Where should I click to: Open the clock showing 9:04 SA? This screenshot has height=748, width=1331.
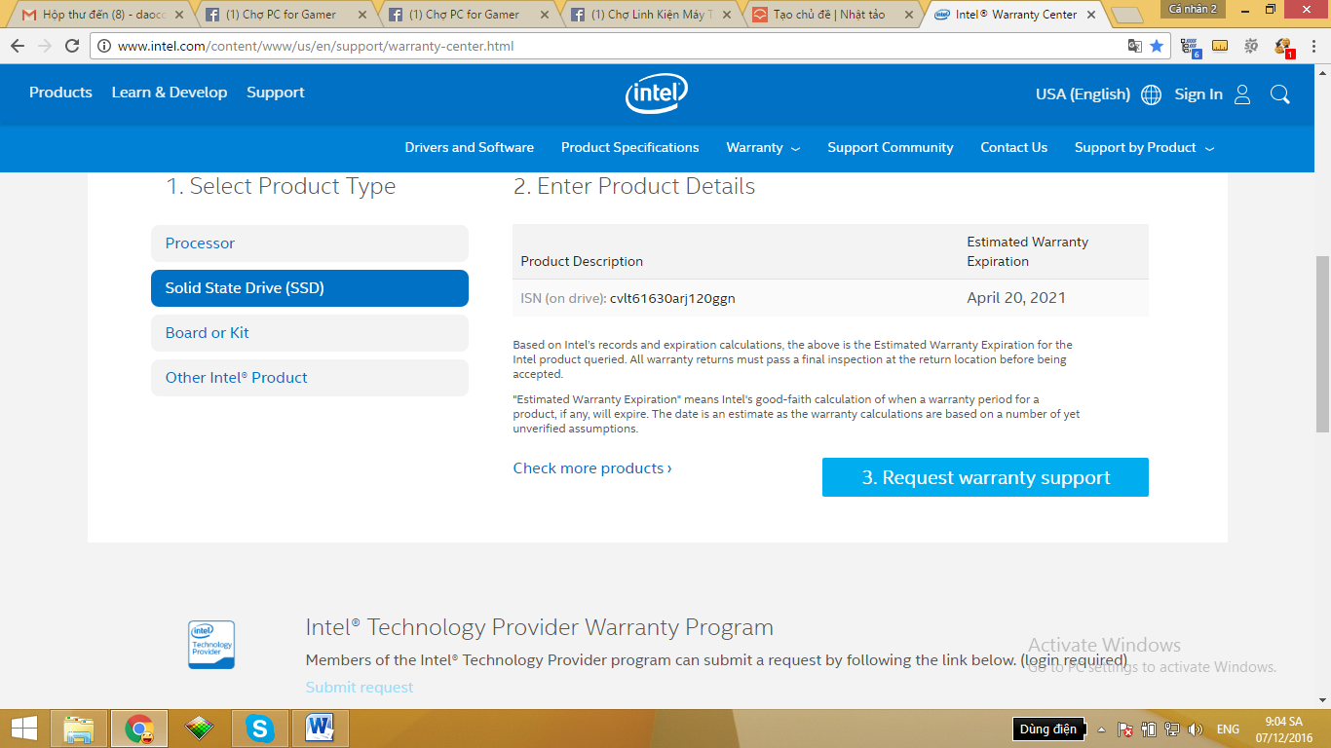(x=1283, y=729)
